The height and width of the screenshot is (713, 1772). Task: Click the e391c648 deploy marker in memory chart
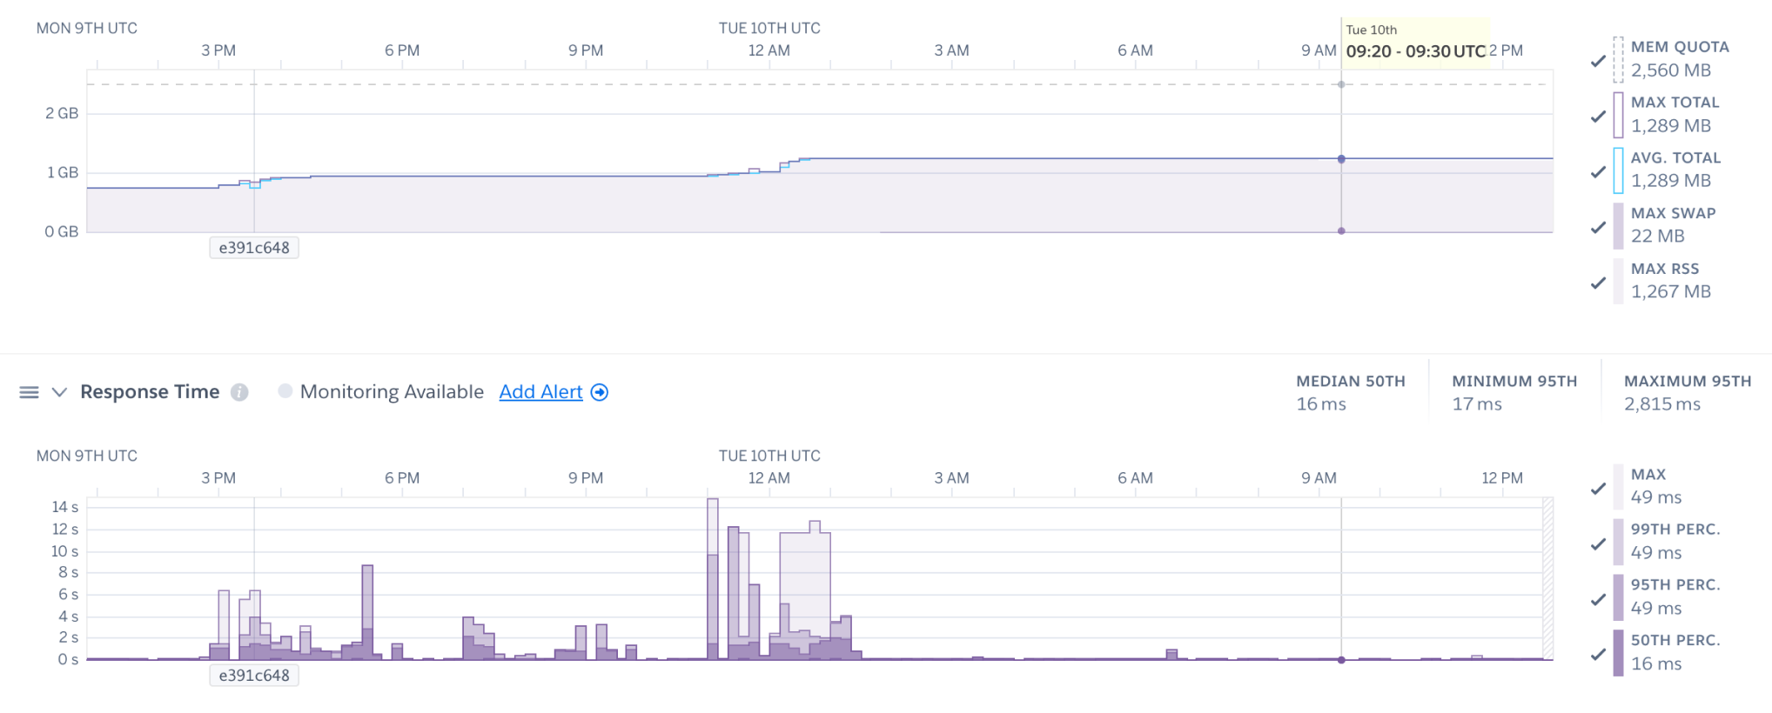coord(254,248)
